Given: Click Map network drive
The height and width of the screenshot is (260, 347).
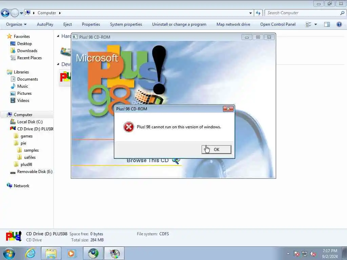Looking at the screenshot, I should [x=233, y=24].
